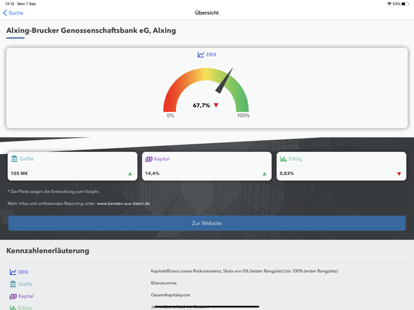Click the battery status icon

405,4
